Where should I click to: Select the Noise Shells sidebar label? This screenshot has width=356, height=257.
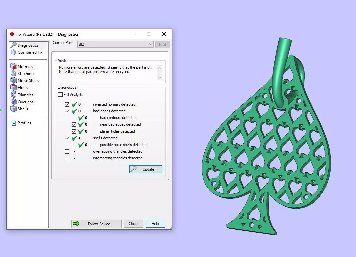point(28,80)
